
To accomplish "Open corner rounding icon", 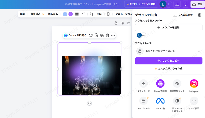I will (x=83, y=14).
